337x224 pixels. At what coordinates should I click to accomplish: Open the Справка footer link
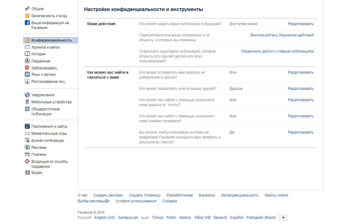(x=170, y=201)
